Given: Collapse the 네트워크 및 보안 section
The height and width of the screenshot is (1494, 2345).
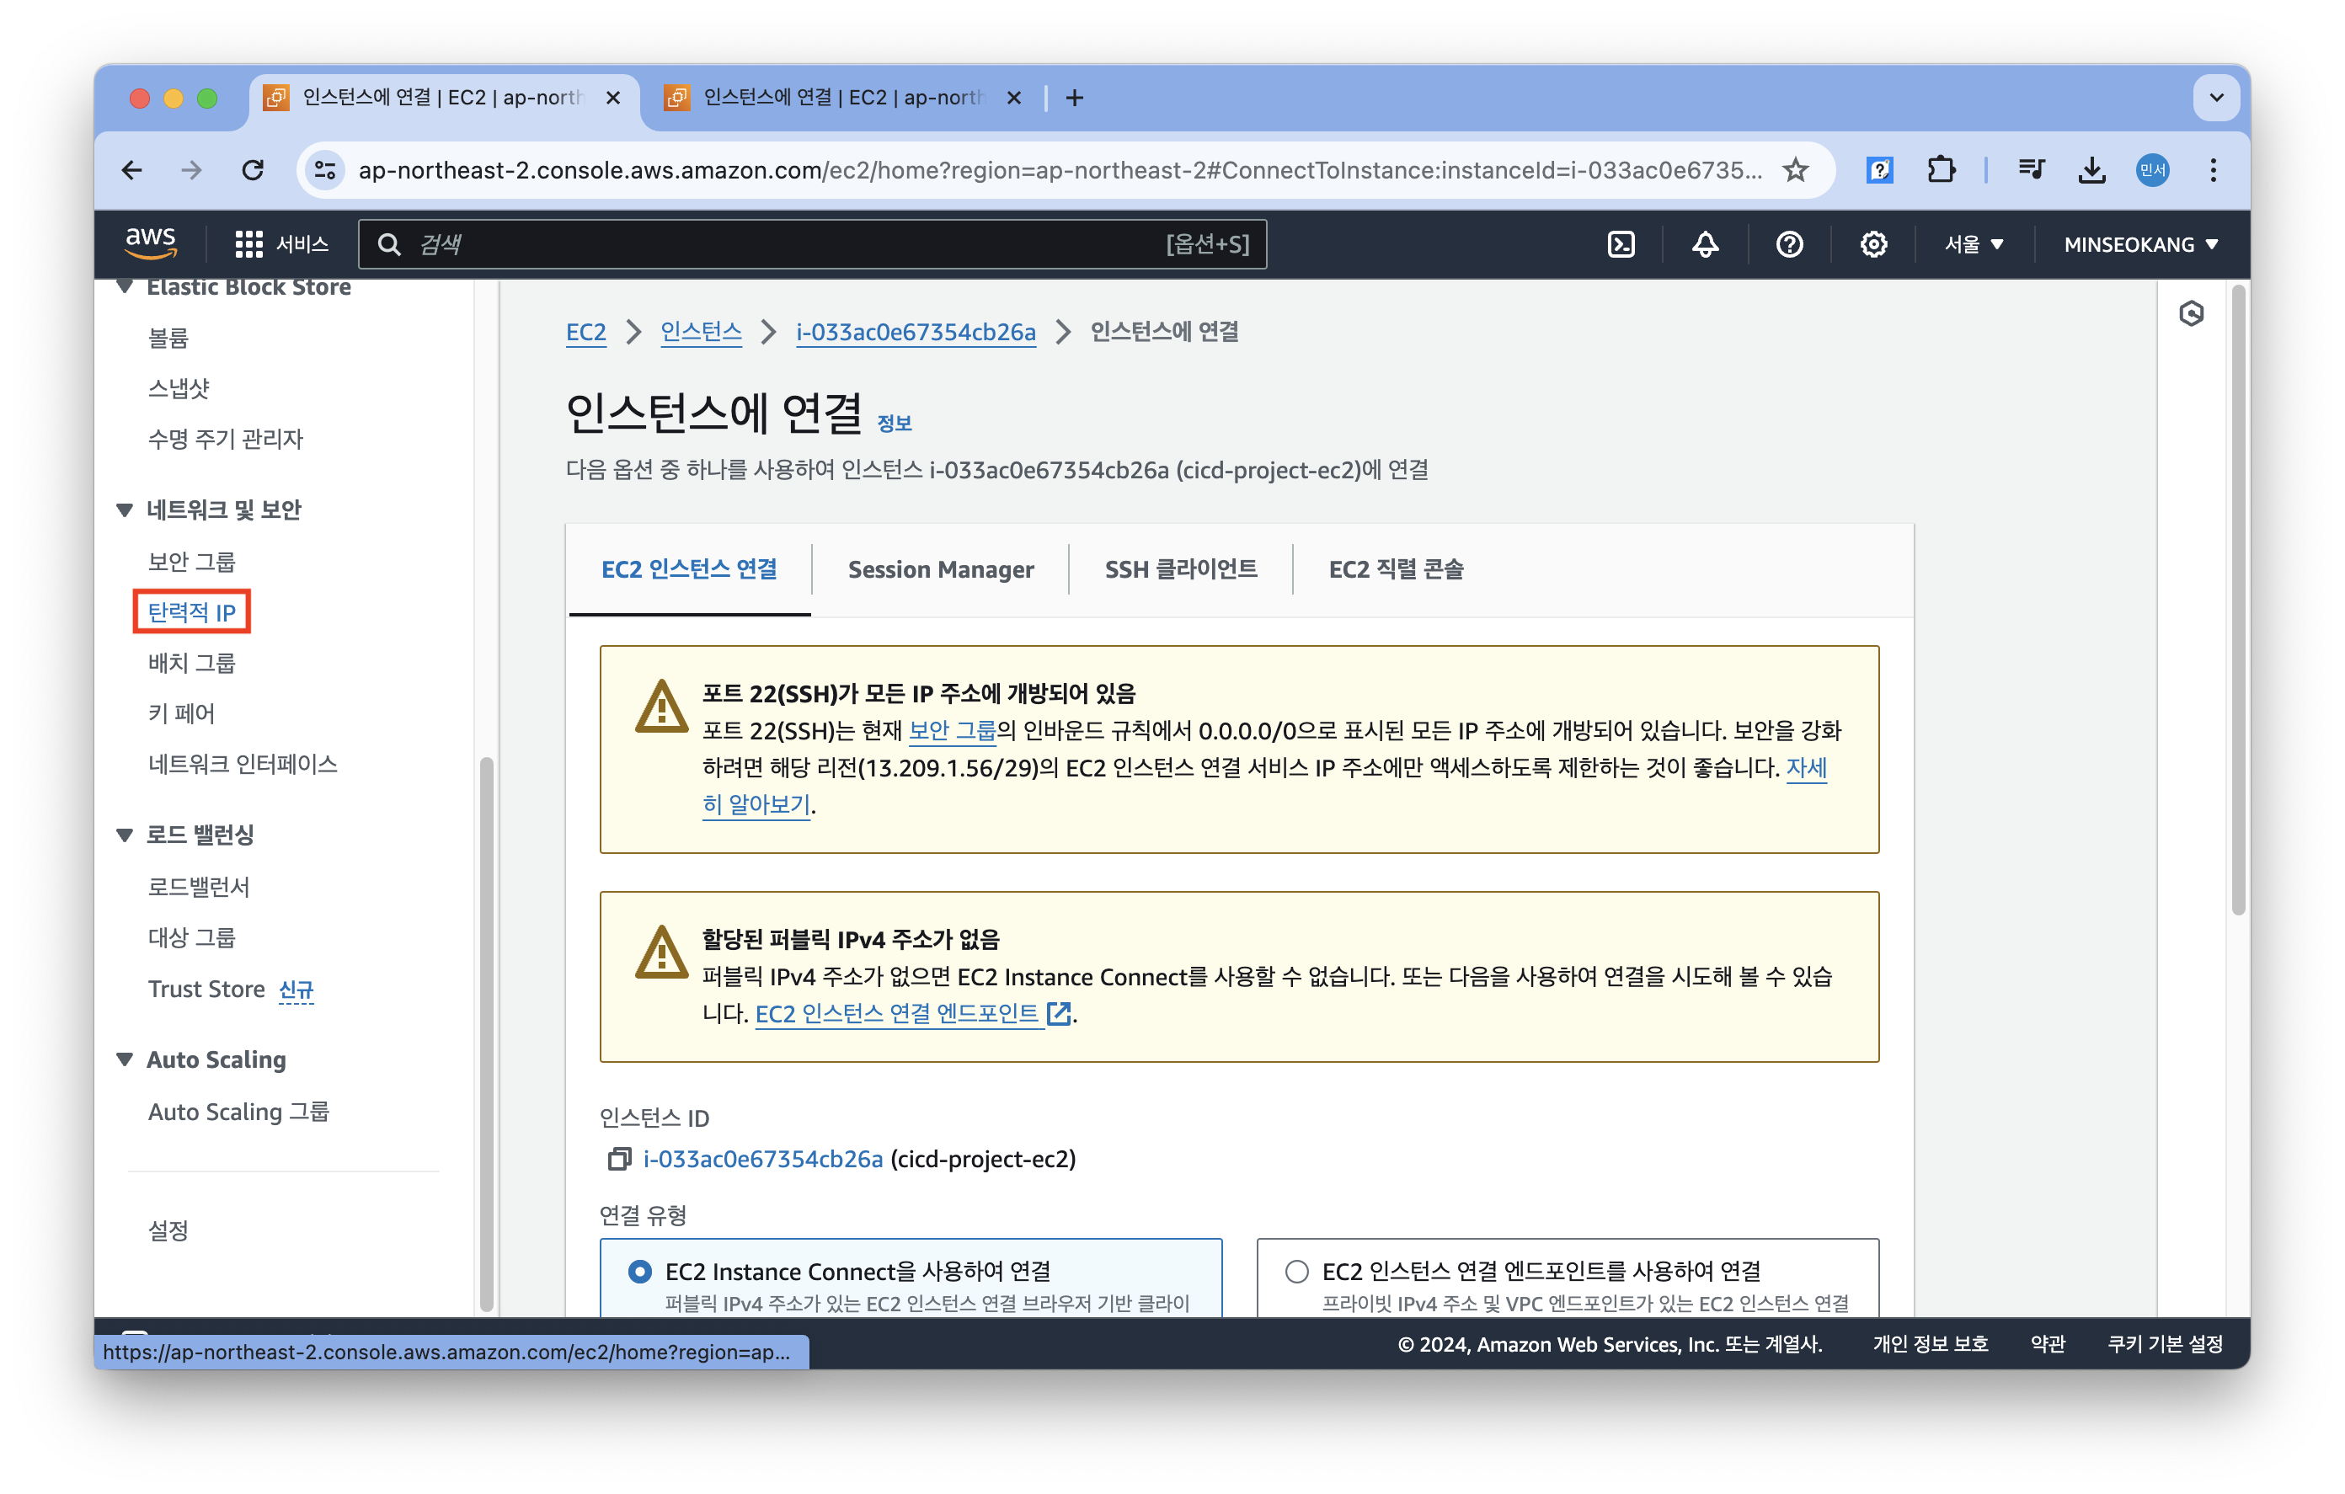Looking at the screenshot, I should 125,510.
